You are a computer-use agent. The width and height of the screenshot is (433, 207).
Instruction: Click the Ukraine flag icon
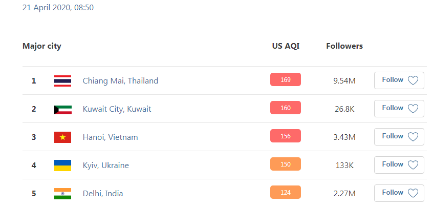click(x=62, y=165)
